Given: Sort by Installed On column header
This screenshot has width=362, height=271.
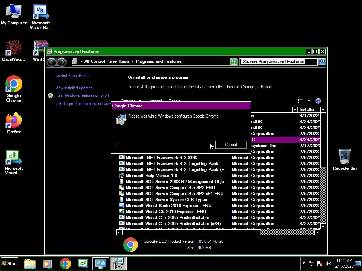Looking at the screenshot, I should pyautogui.click(x=309, y=110).
